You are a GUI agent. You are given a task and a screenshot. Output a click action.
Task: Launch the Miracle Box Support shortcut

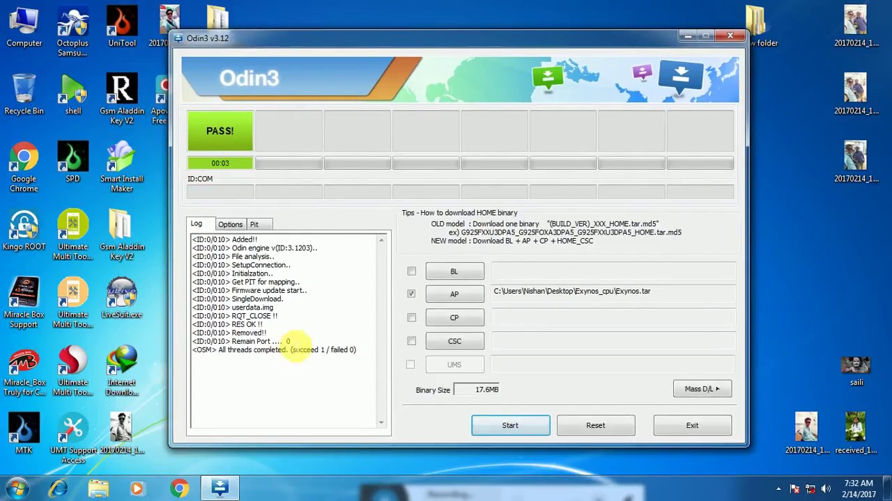click(x=24, y=303)
